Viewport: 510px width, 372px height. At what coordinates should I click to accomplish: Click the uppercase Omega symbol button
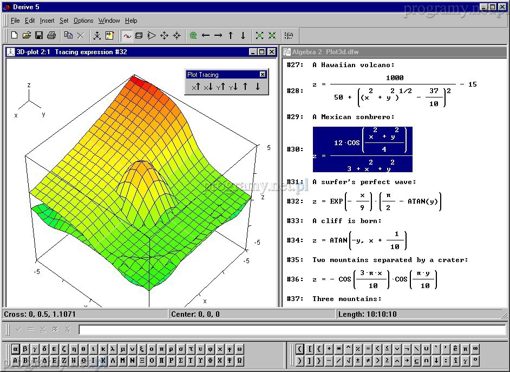pyautogui.click(x=239, y=361)
